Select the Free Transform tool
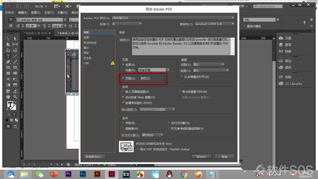 pyautogui.click(x=15, y=79)
